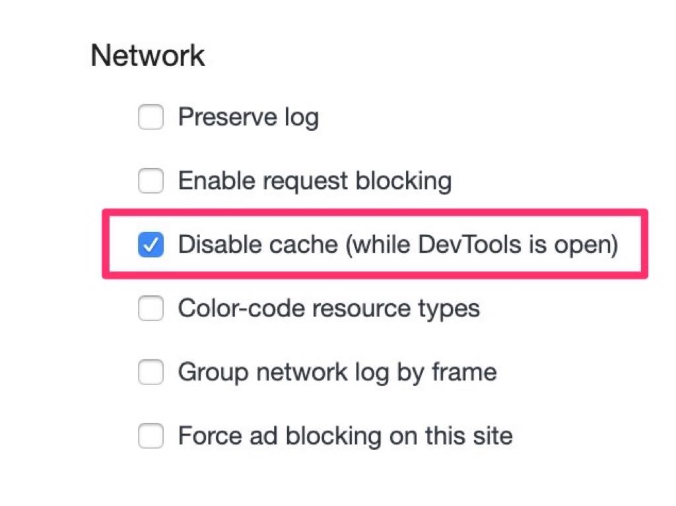Screen dimensions: 676x506
Task: Toggle request blocking via its empty checkbox
Action: click(x=151, y=181)
